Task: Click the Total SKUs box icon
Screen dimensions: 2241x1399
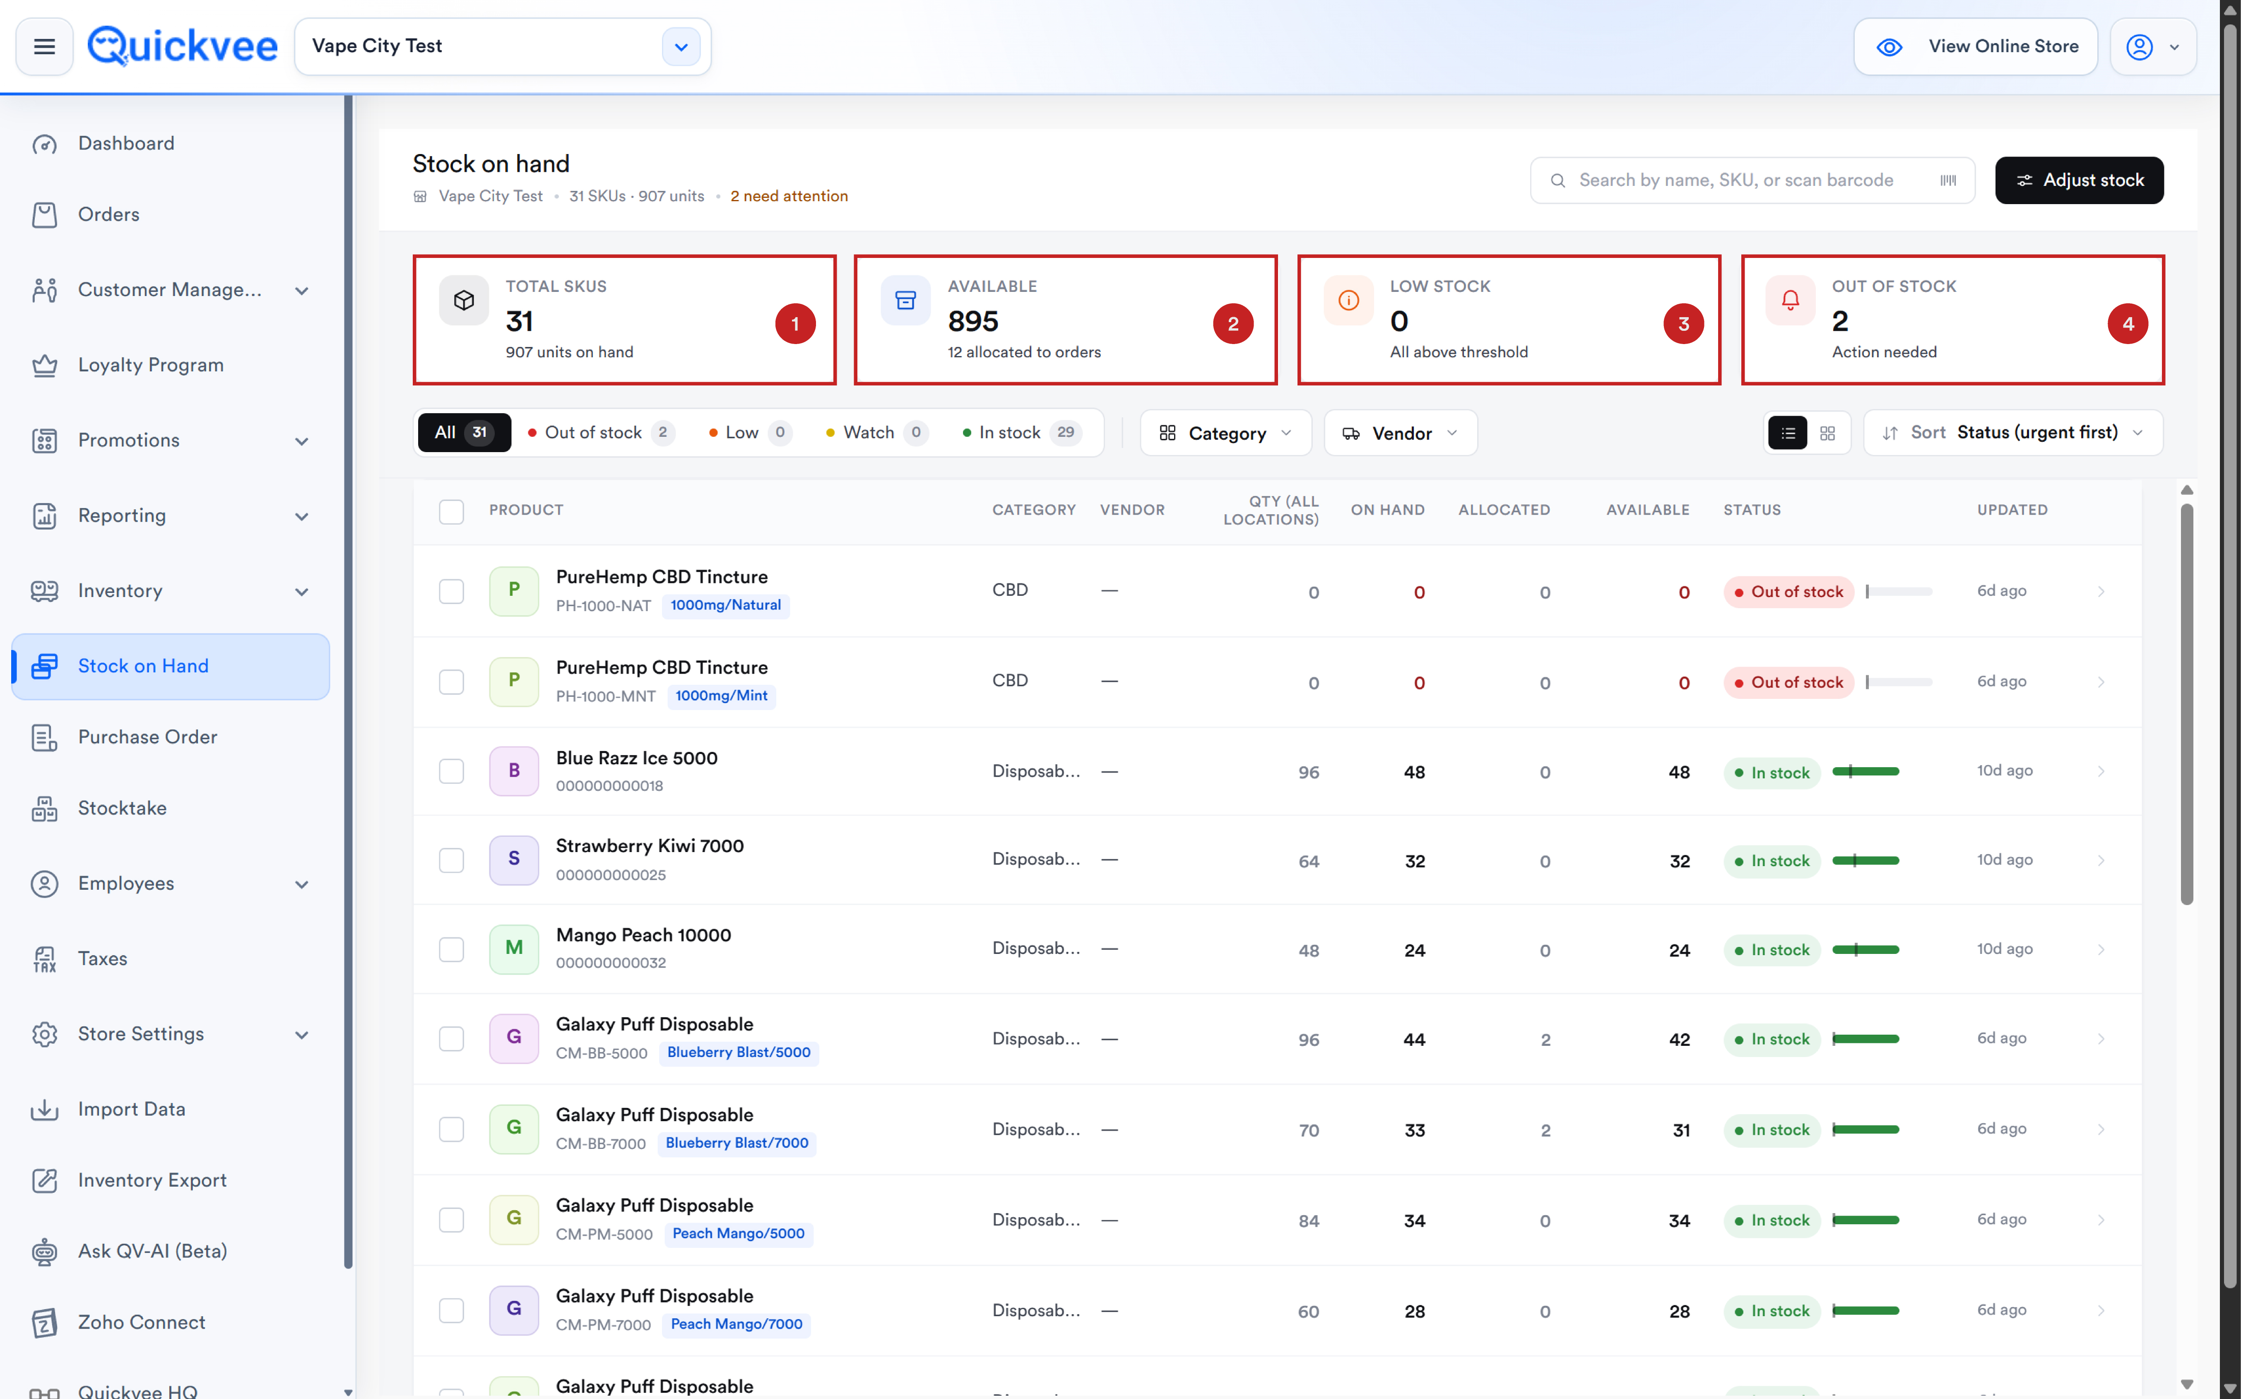Action: pyautogui.click(x=464, y=300)
